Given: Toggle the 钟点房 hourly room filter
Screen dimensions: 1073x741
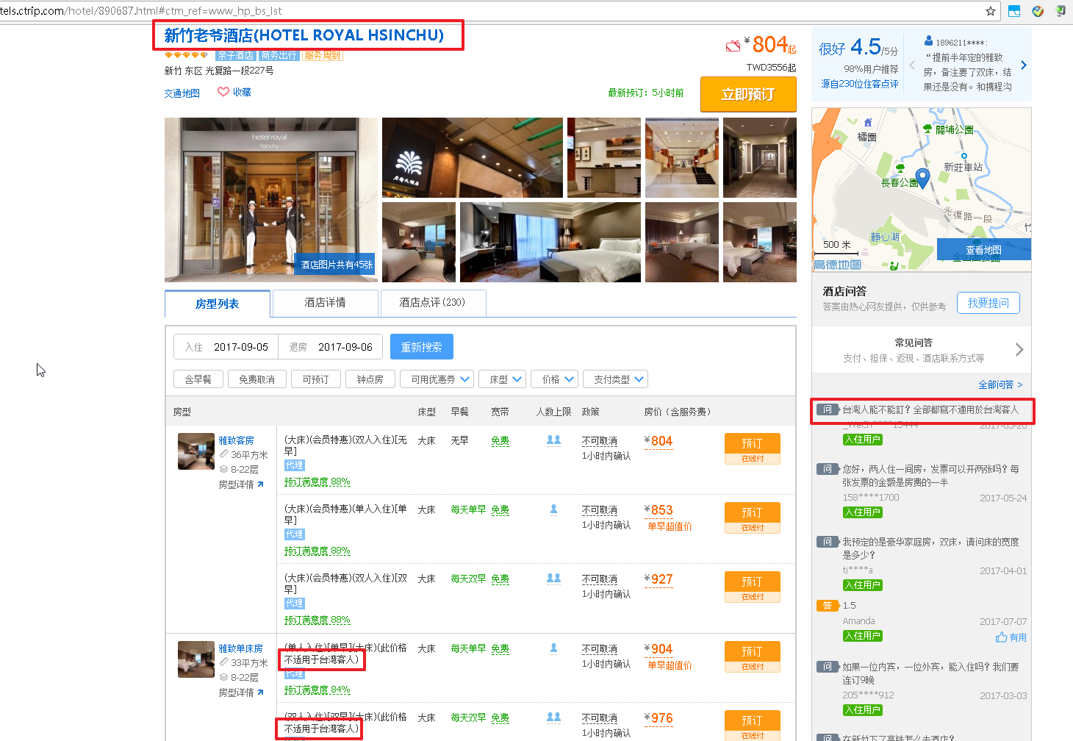Looking at the screenshot, I should coord(370,379).
